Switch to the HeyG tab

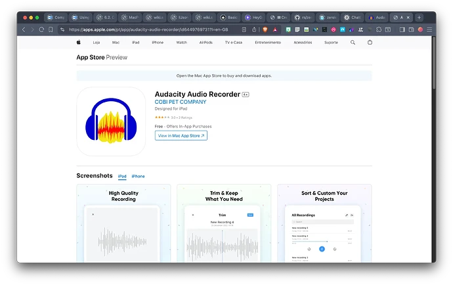pyautogui.click(x=253, y=17)
